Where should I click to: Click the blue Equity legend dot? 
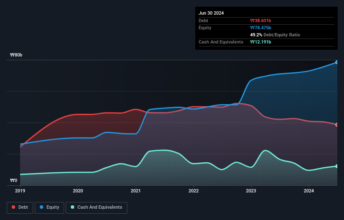tap(41, 207)
